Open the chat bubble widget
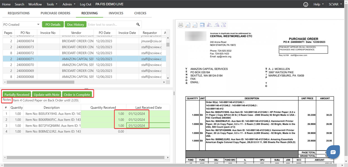 (x=333, y=152)
